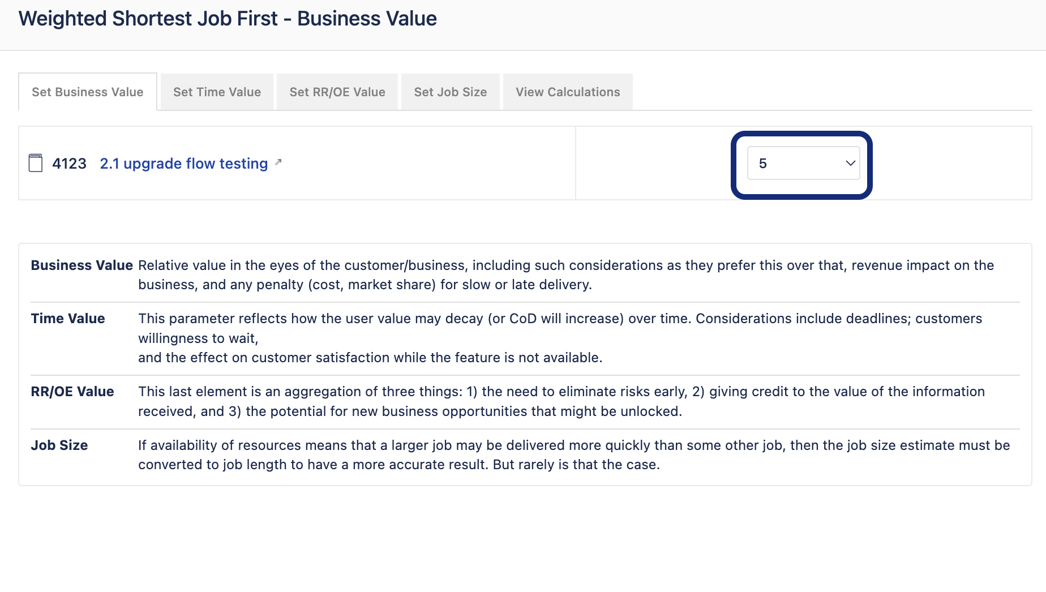Screen dimensions: 1046x592
Task: Click the work item icon beside 4123
Action: [36, 163]
